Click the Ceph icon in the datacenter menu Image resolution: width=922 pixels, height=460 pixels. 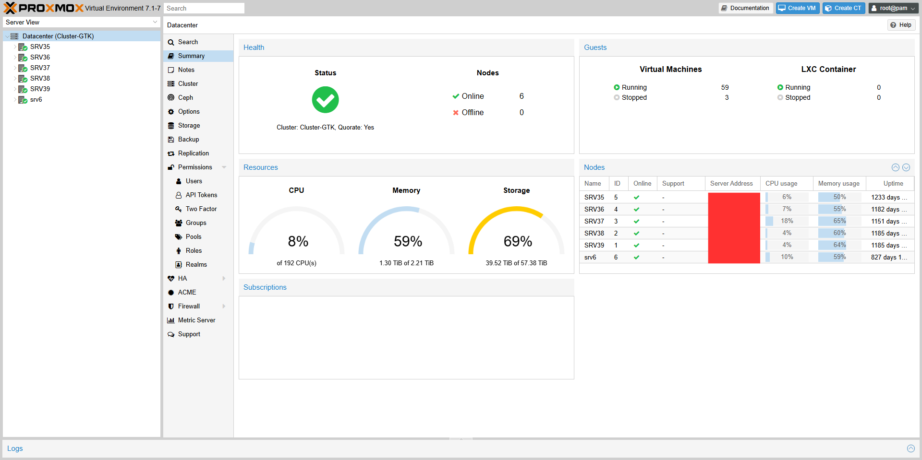[x=171, y=98]
